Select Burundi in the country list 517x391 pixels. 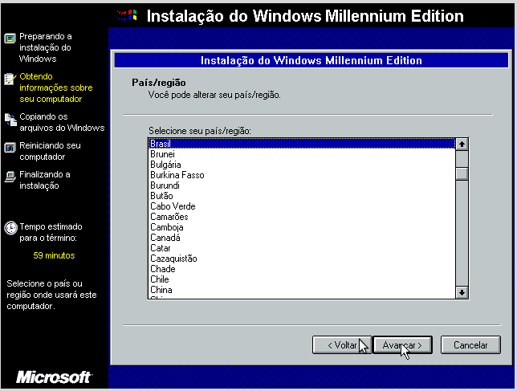[x=302, y=185]
